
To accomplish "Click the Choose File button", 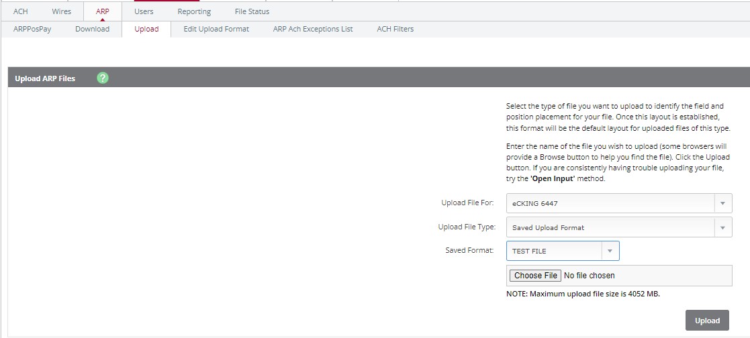I will tap(535, 276).
